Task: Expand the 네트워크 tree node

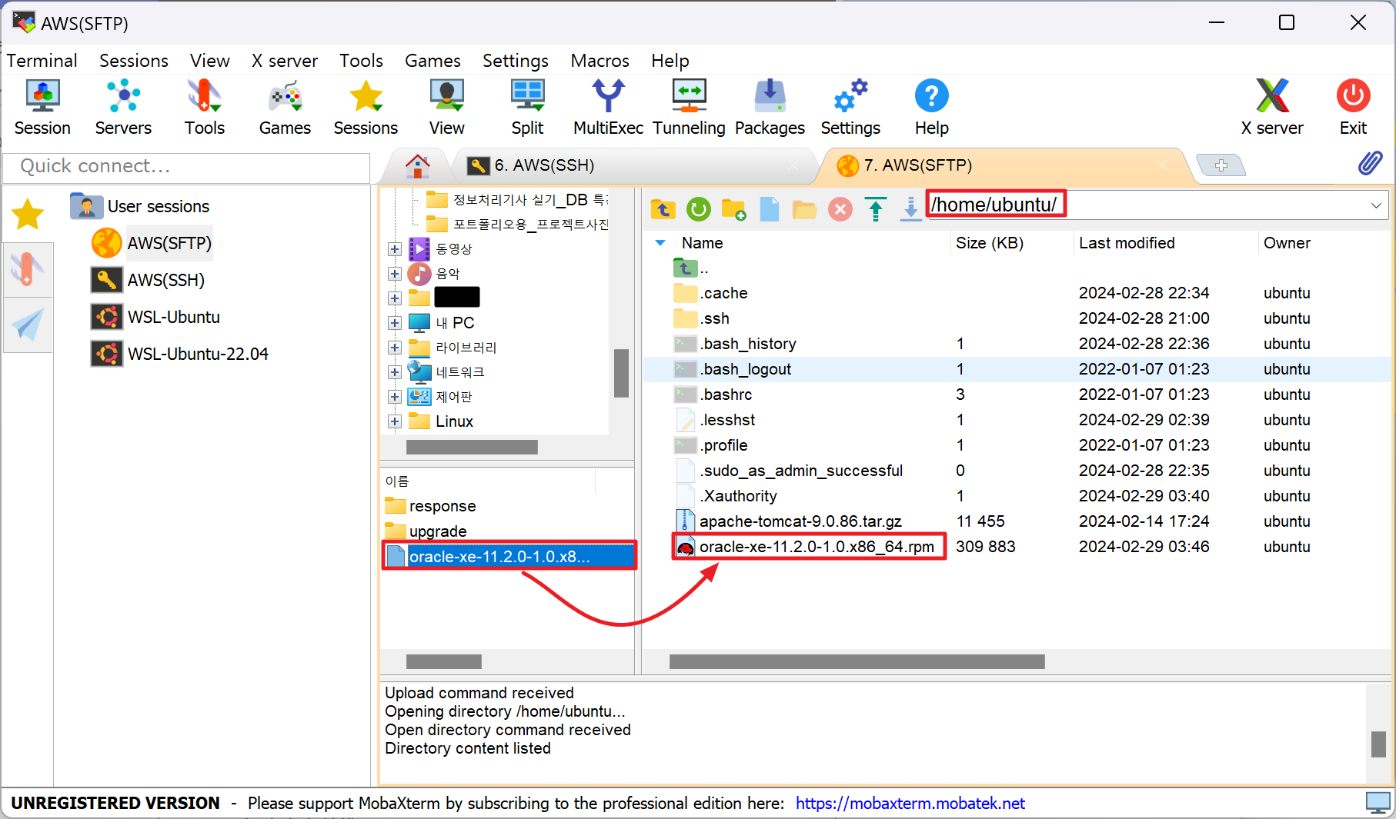Action: (395, 372)
